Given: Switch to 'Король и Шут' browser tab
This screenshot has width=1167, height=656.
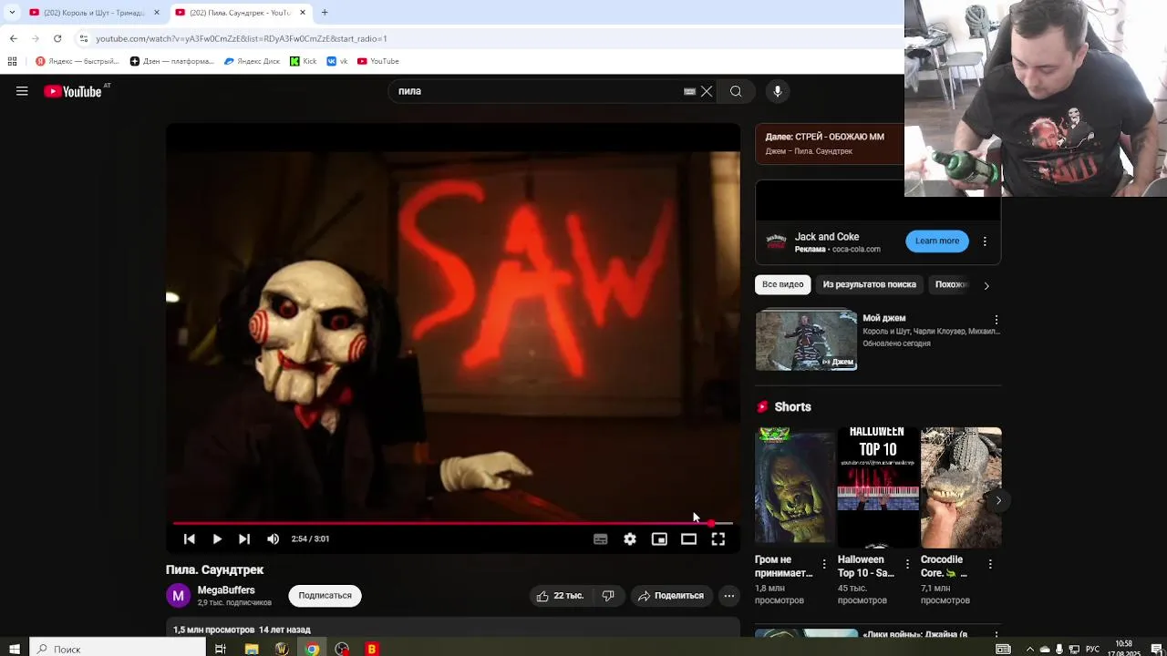Looking at the screenshot, I should point(93,13).
